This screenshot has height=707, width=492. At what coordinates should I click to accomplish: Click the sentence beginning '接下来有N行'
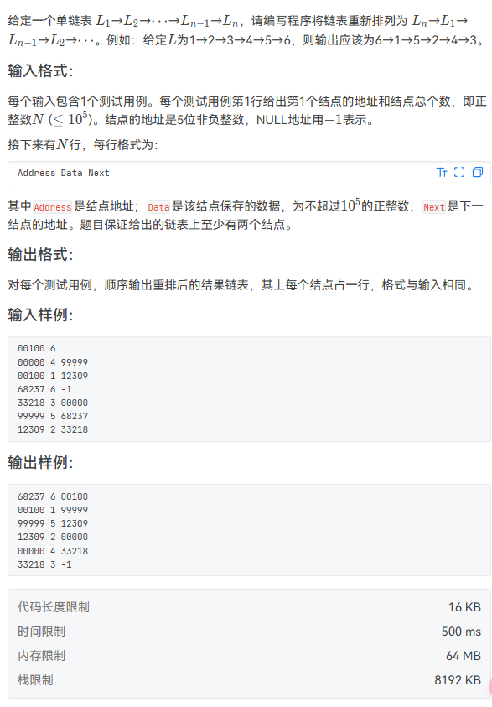[x=83, y=145]
